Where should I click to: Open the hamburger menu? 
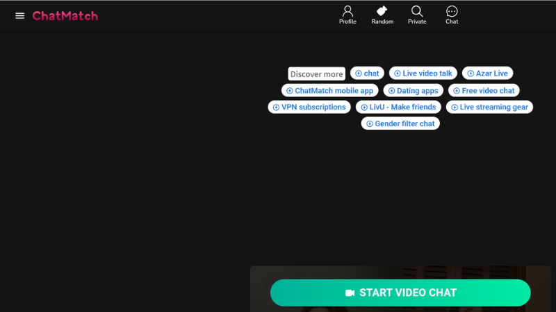20,16
